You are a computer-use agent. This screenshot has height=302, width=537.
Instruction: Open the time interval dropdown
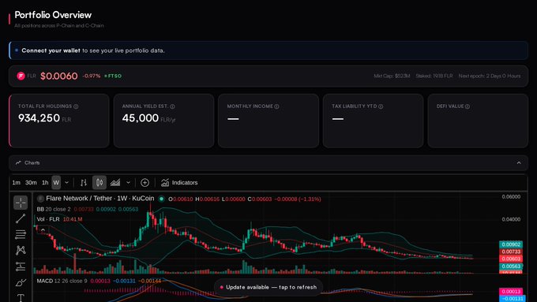(67, 183)
